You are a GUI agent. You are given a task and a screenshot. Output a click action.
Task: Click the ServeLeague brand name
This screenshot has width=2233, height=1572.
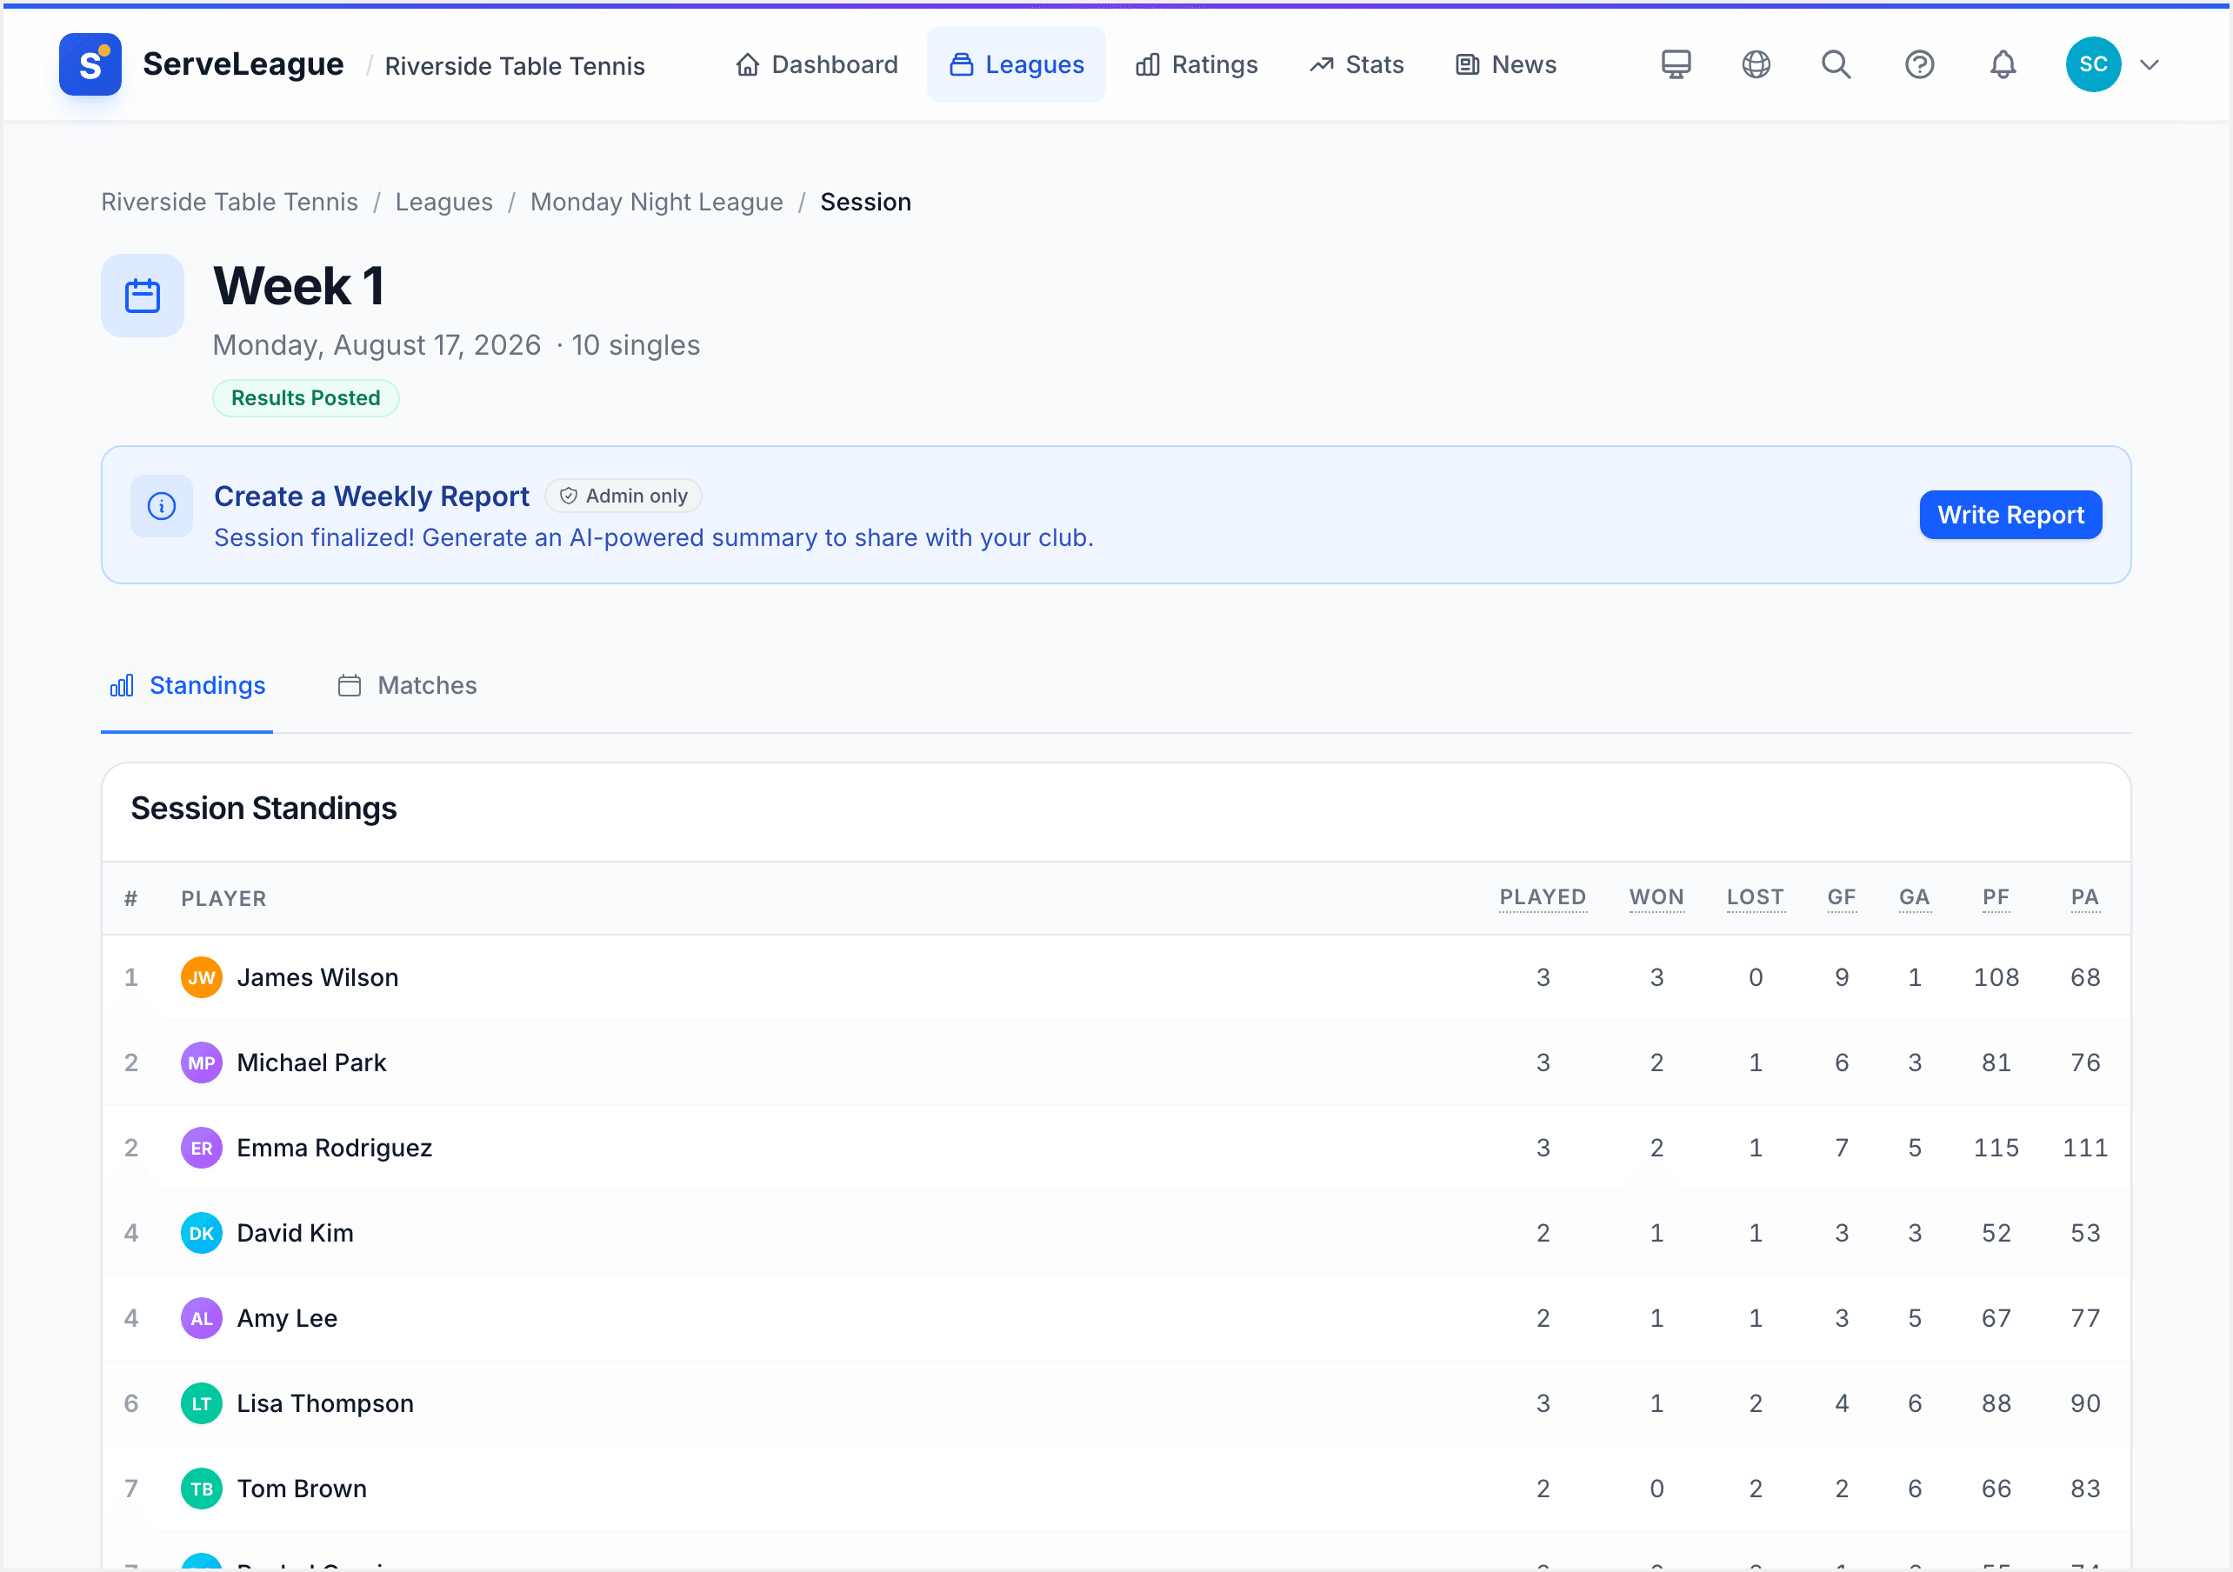[x=243, y=64]
